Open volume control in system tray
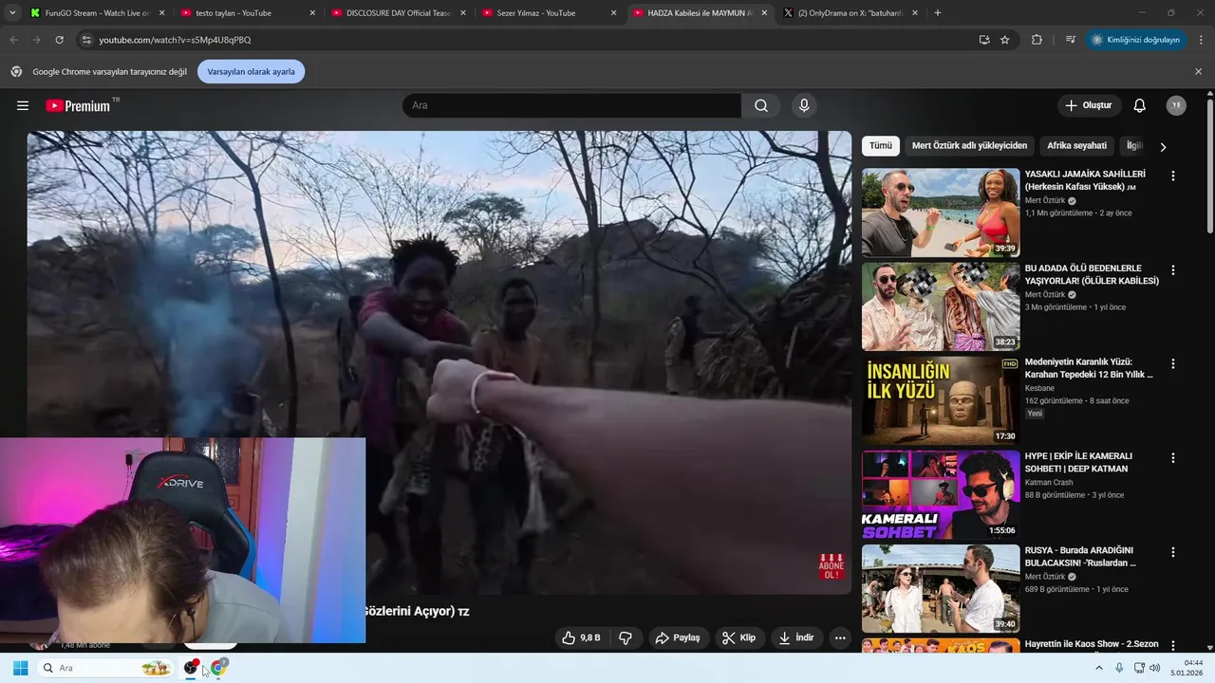Screen dimensions: 1215x683 tap(1154, 668)
